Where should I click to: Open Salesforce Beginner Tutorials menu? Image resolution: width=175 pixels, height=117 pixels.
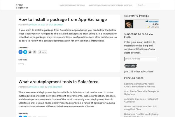coord(72,5)
